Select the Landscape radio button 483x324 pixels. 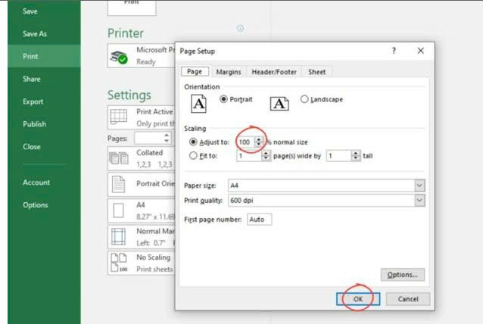pyautogui.click(x=304, y=99)
